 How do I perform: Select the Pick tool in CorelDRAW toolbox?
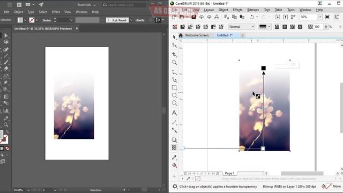[174, 37]
